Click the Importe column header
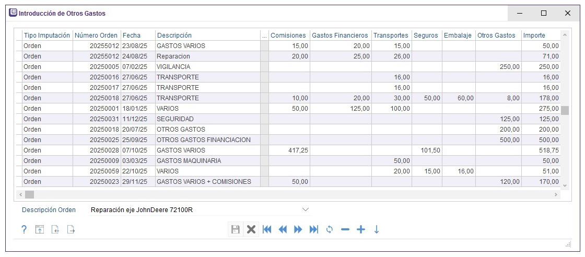585x257 pixels. pyautogui.click(x=534, y=36)
